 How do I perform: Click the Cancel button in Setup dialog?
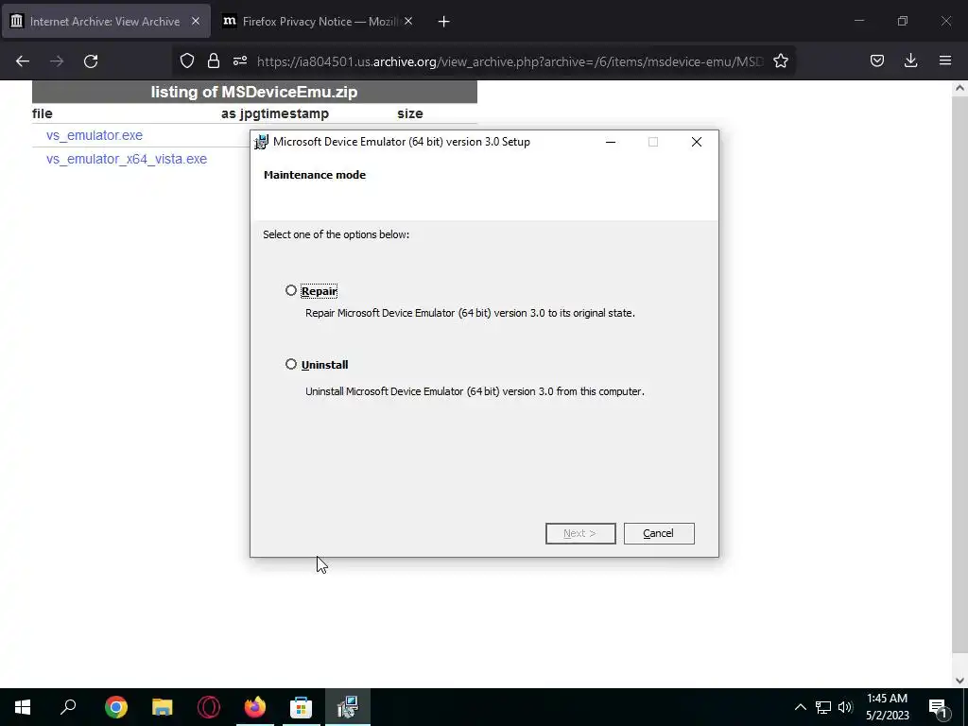click(x=659, y=533)
